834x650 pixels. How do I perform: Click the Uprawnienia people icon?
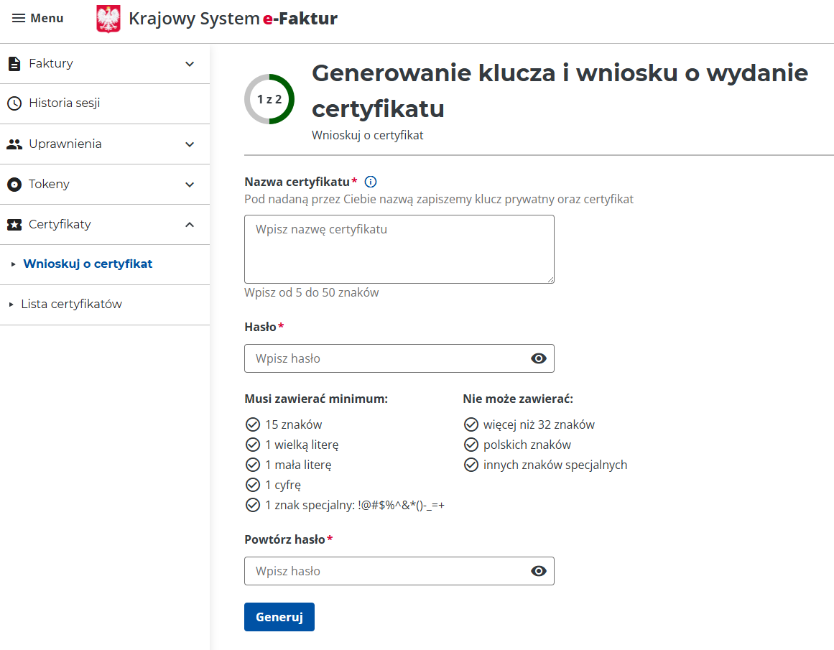[x=14, y=144]
